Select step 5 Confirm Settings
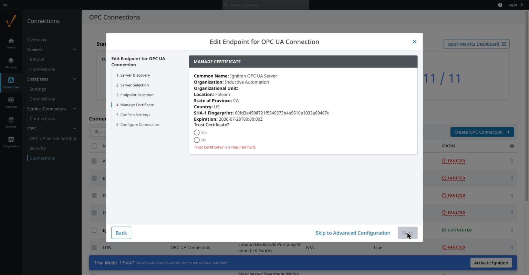Viewport: 529px width, 275px height. coord(133,115)
